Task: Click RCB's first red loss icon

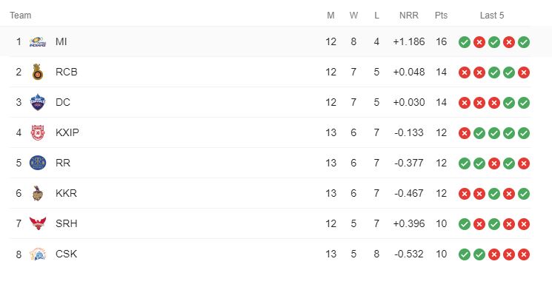Action: pos(465,72)
